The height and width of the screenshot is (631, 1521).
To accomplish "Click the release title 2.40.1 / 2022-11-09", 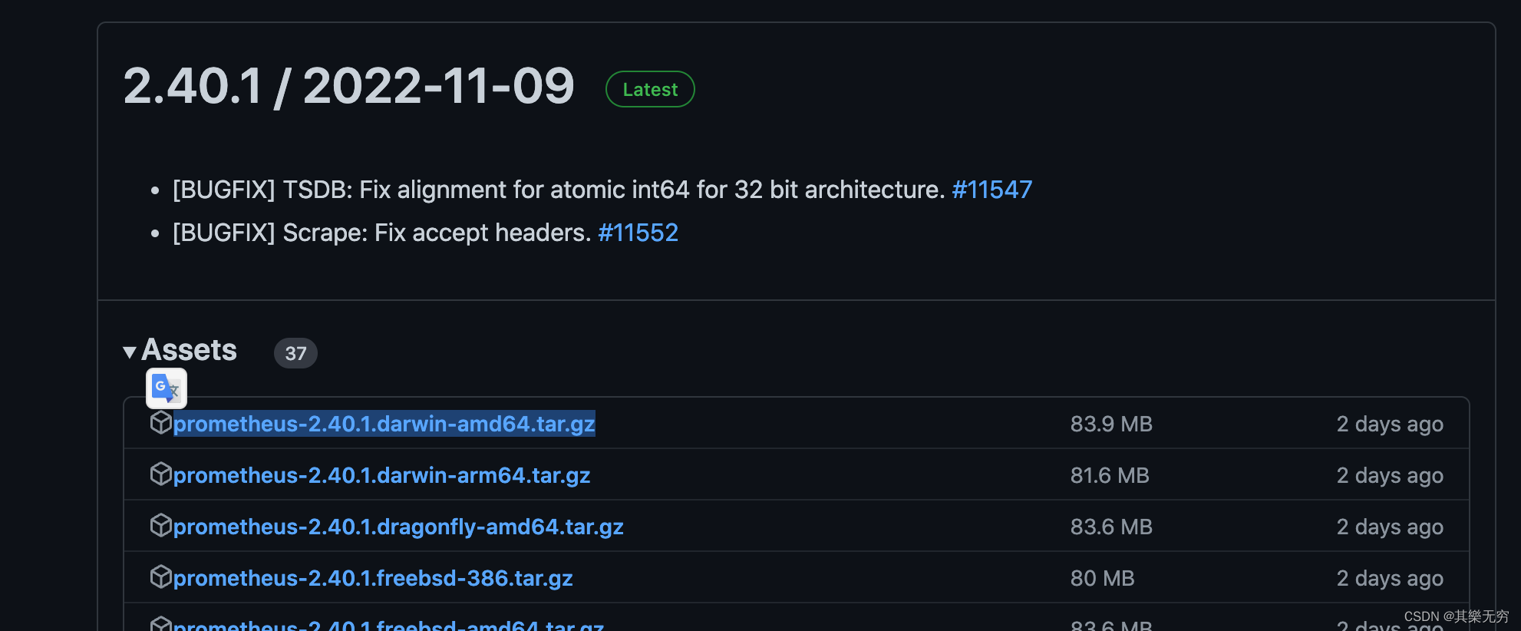I will tap(348, 85).
